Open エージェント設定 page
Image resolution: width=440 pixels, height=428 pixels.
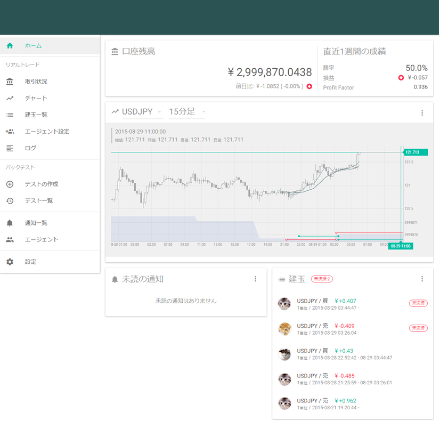point(50,131)
